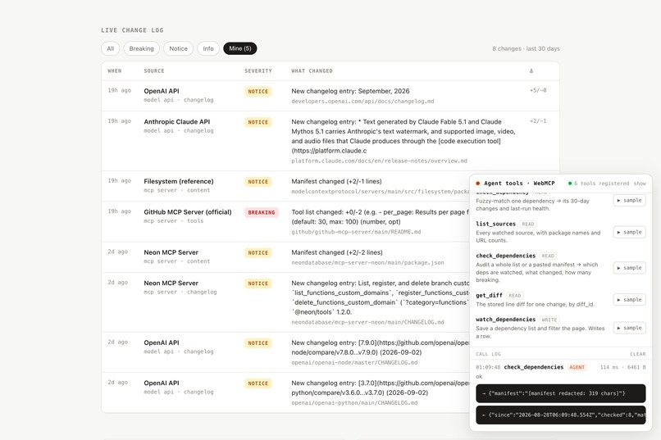Switch to the Info filter
The width and height of the screenshot is (661, 440).
click(x=208, y=48)
